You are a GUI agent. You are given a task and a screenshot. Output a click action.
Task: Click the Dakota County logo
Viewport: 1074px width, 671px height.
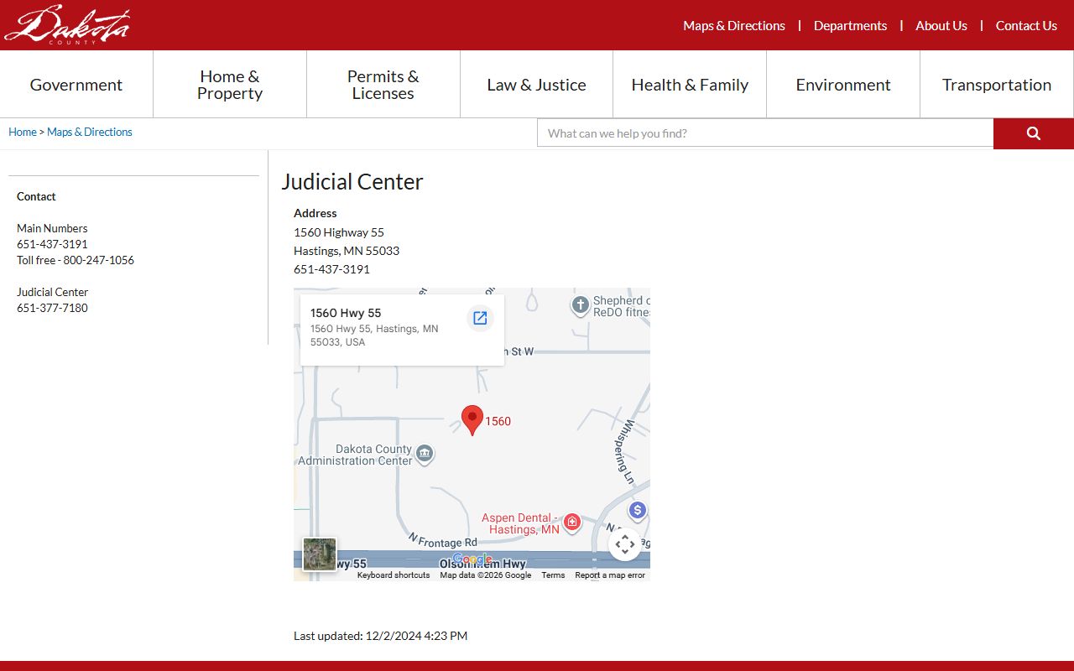(x=67, y=24)
